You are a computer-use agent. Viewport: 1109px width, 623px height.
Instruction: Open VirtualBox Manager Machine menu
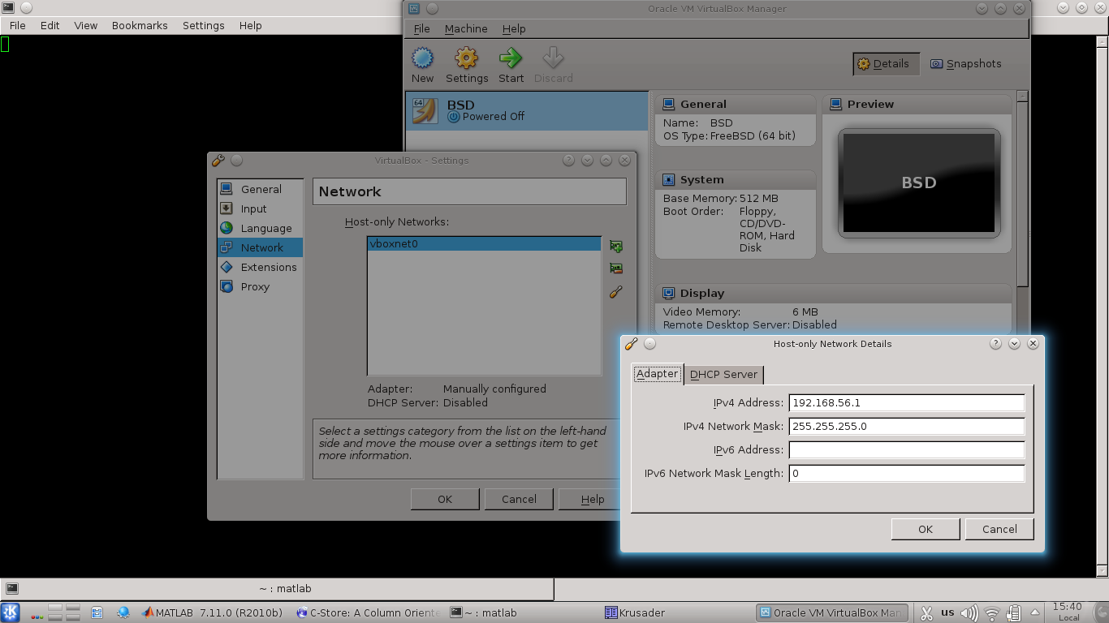(466, 28)
